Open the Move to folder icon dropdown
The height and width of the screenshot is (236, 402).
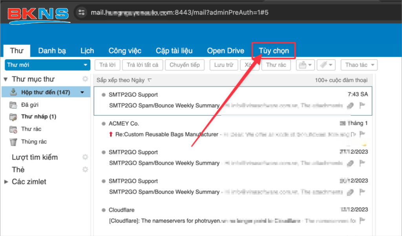pos(305,65)
